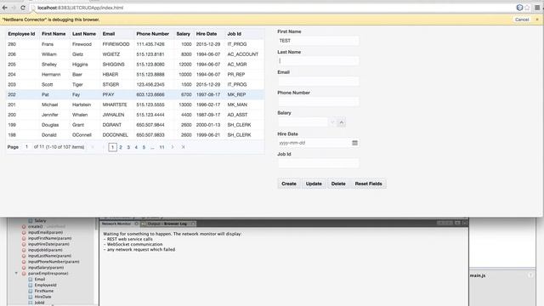Sort by Last Name column header
The width and height of the screenshot is (544, 306).
click(84, 34)
